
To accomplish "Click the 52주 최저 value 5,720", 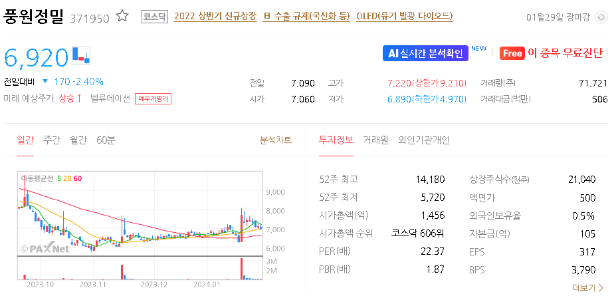I will tap(433, 198).
